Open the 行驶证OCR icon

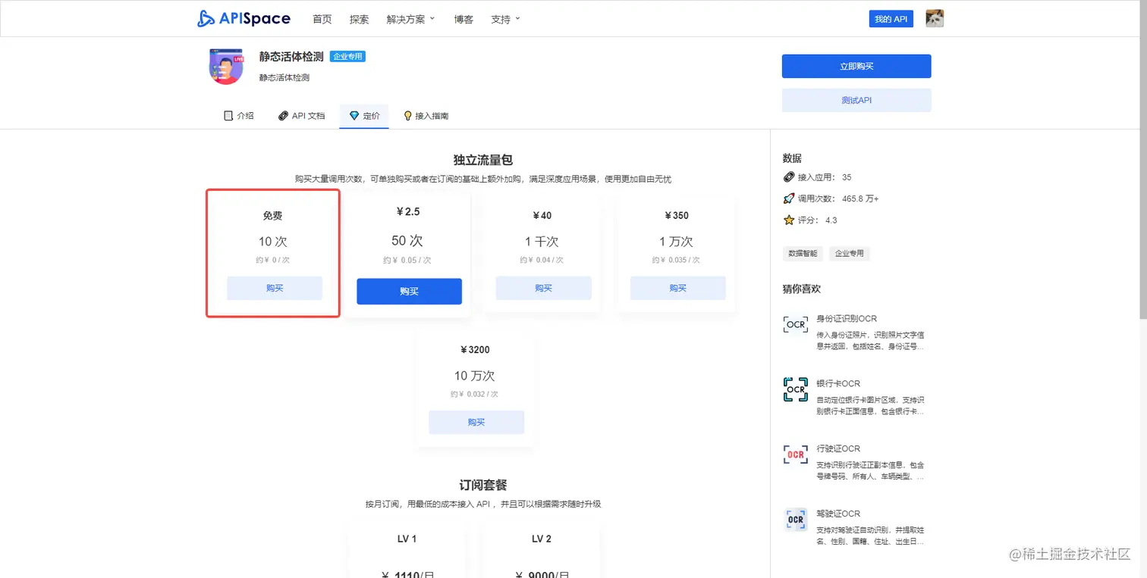pyautogui.click(x=795, y=455)
